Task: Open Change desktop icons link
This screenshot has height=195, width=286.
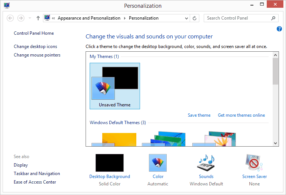Action: (x=35, y=47)
